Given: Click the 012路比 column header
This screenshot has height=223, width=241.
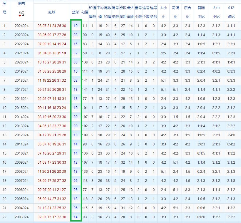Looking at the screenshot, I should pyautogui.click(x=231, y=12).
